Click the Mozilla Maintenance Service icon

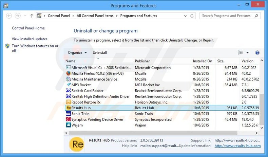(x=69, y=79)
